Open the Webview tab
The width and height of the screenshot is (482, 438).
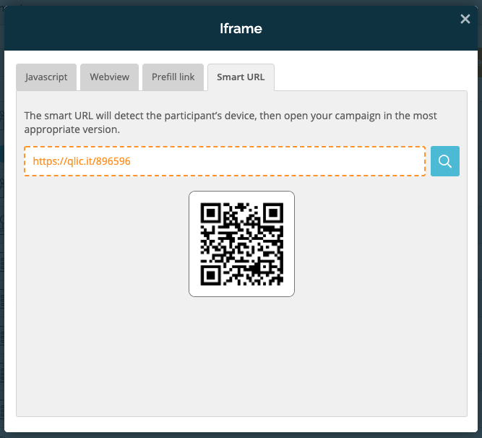[x=109, y=77]
